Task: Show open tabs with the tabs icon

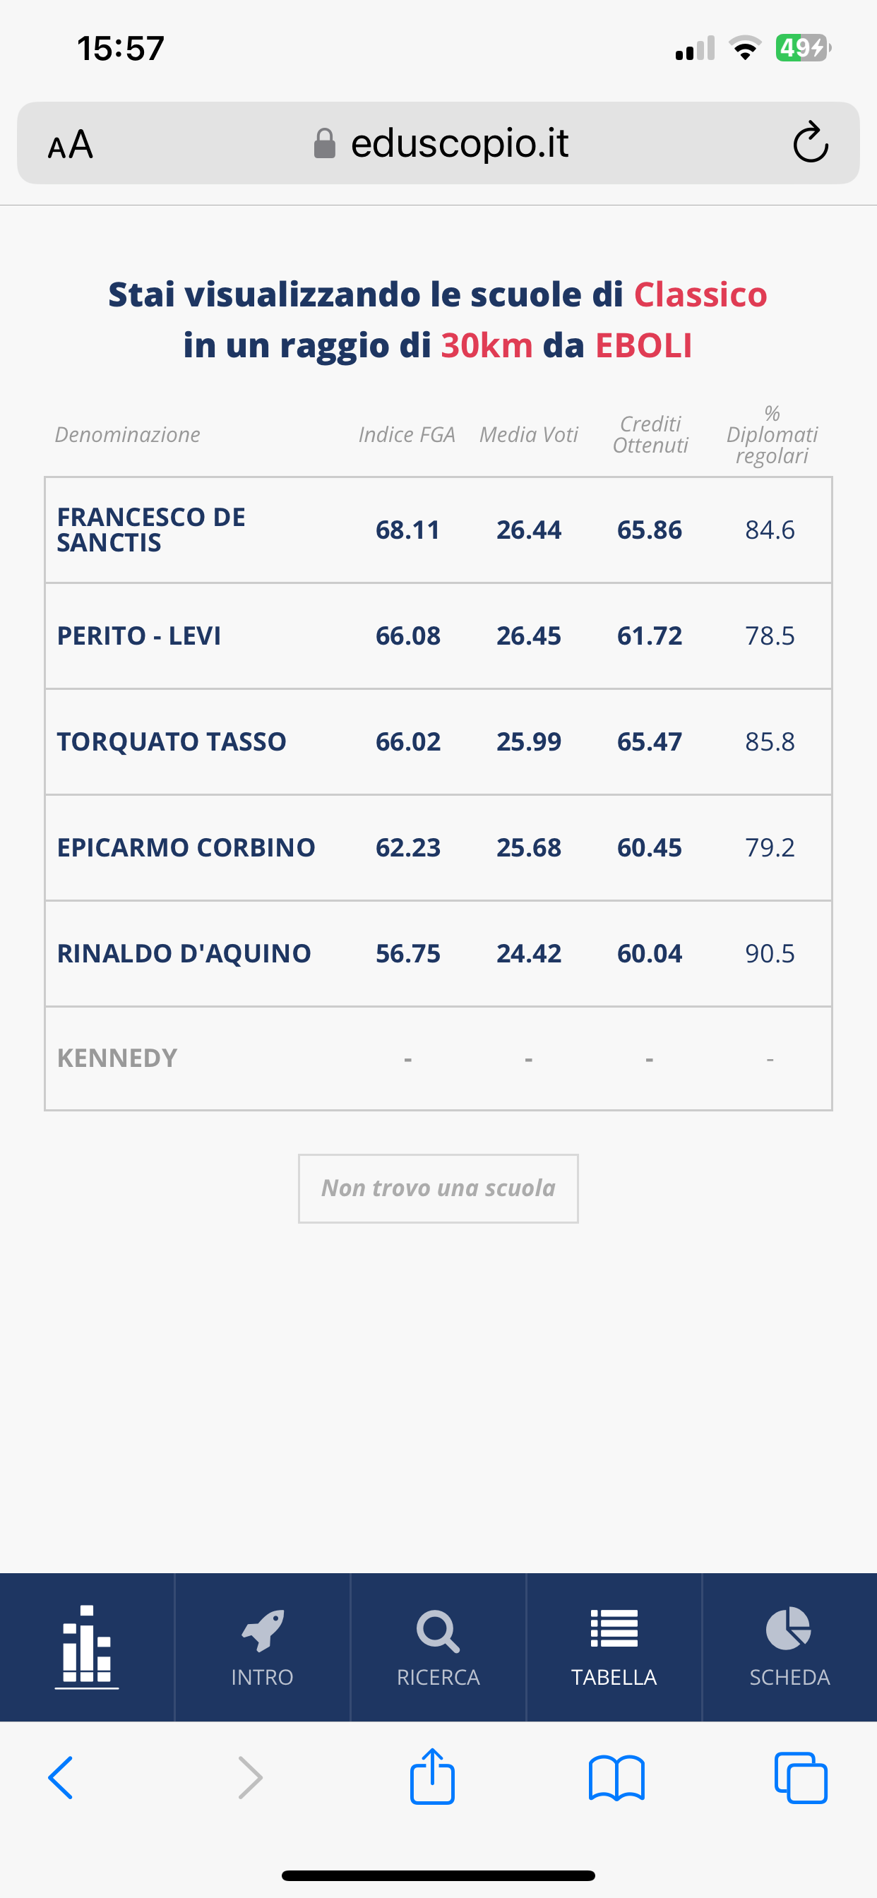Action: pyautogui.click(x=801, y=1777)
